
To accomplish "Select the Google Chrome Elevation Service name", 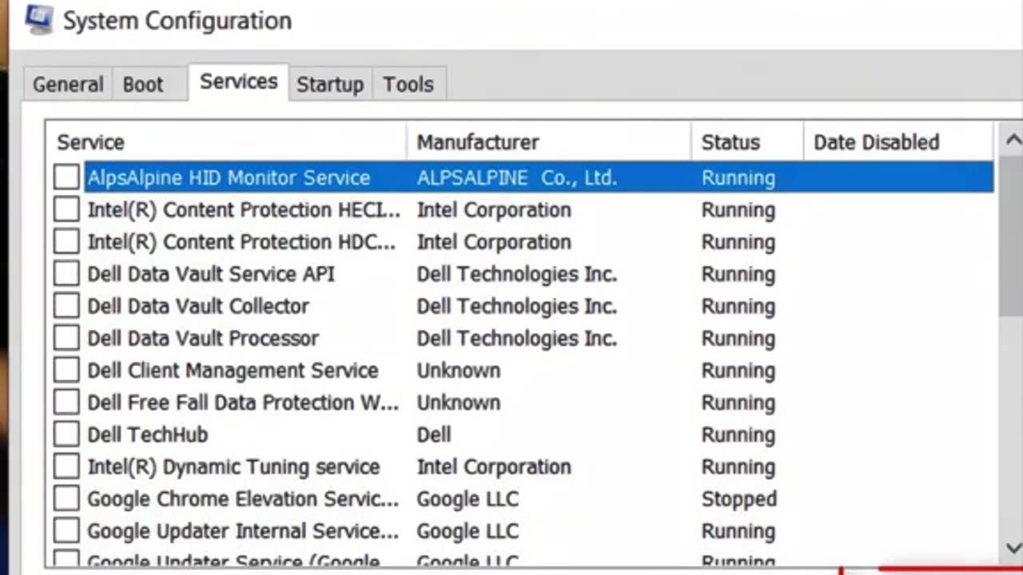I will click(x=243, y=499).
